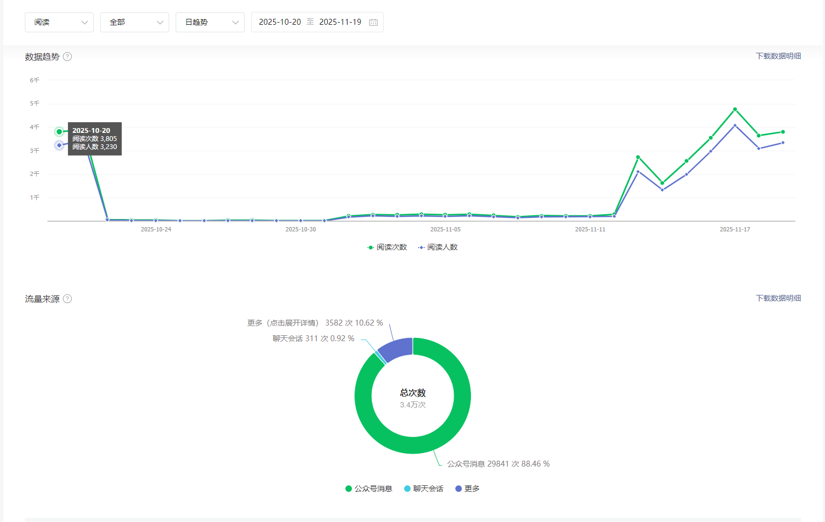Click the range separator 至 icon
Image resolution: width=825 pixels, height=522 pixels.
tap(310, 22)
